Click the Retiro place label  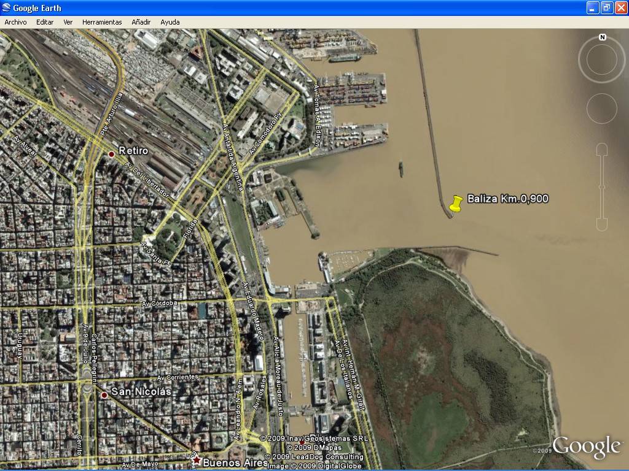pos(133,151)
